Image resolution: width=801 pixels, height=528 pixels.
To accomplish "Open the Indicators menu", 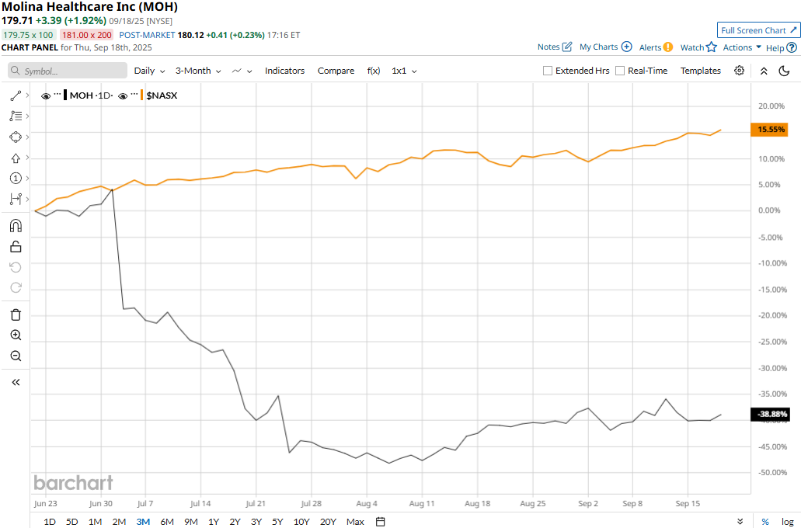I will tap(284, 71).
